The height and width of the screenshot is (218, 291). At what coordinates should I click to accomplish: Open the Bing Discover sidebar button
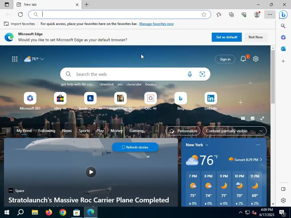[283, 14]
